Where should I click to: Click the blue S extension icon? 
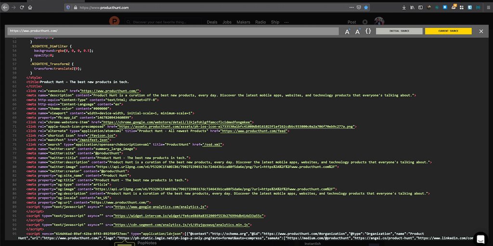point(445,7)
